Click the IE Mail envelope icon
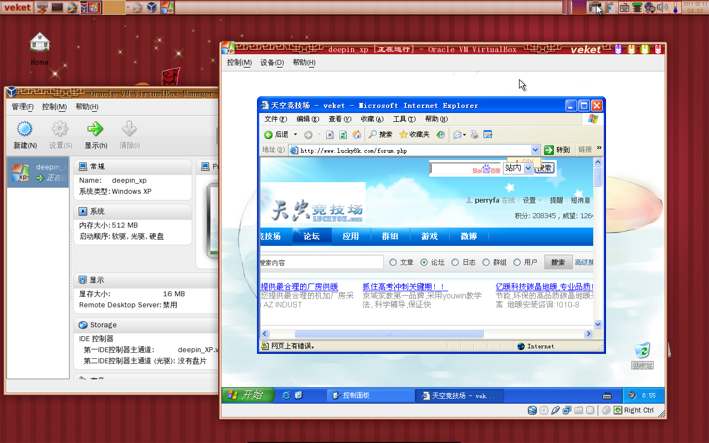709x443 pixels. coord(458,135)
